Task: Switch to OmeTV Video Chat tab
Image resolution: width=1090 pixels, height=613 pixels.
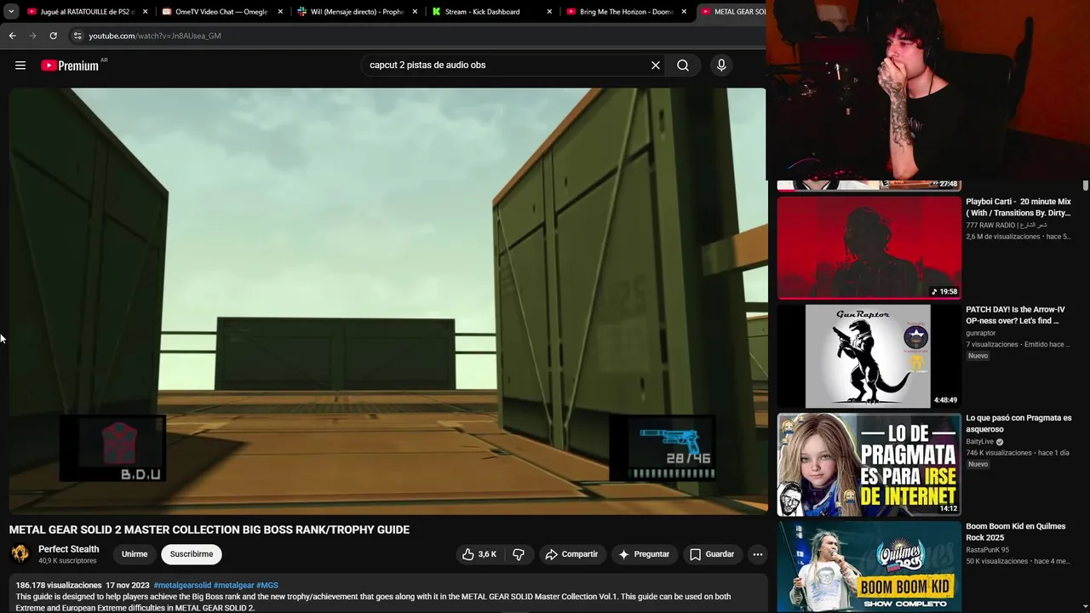Action: click(221, 12)
